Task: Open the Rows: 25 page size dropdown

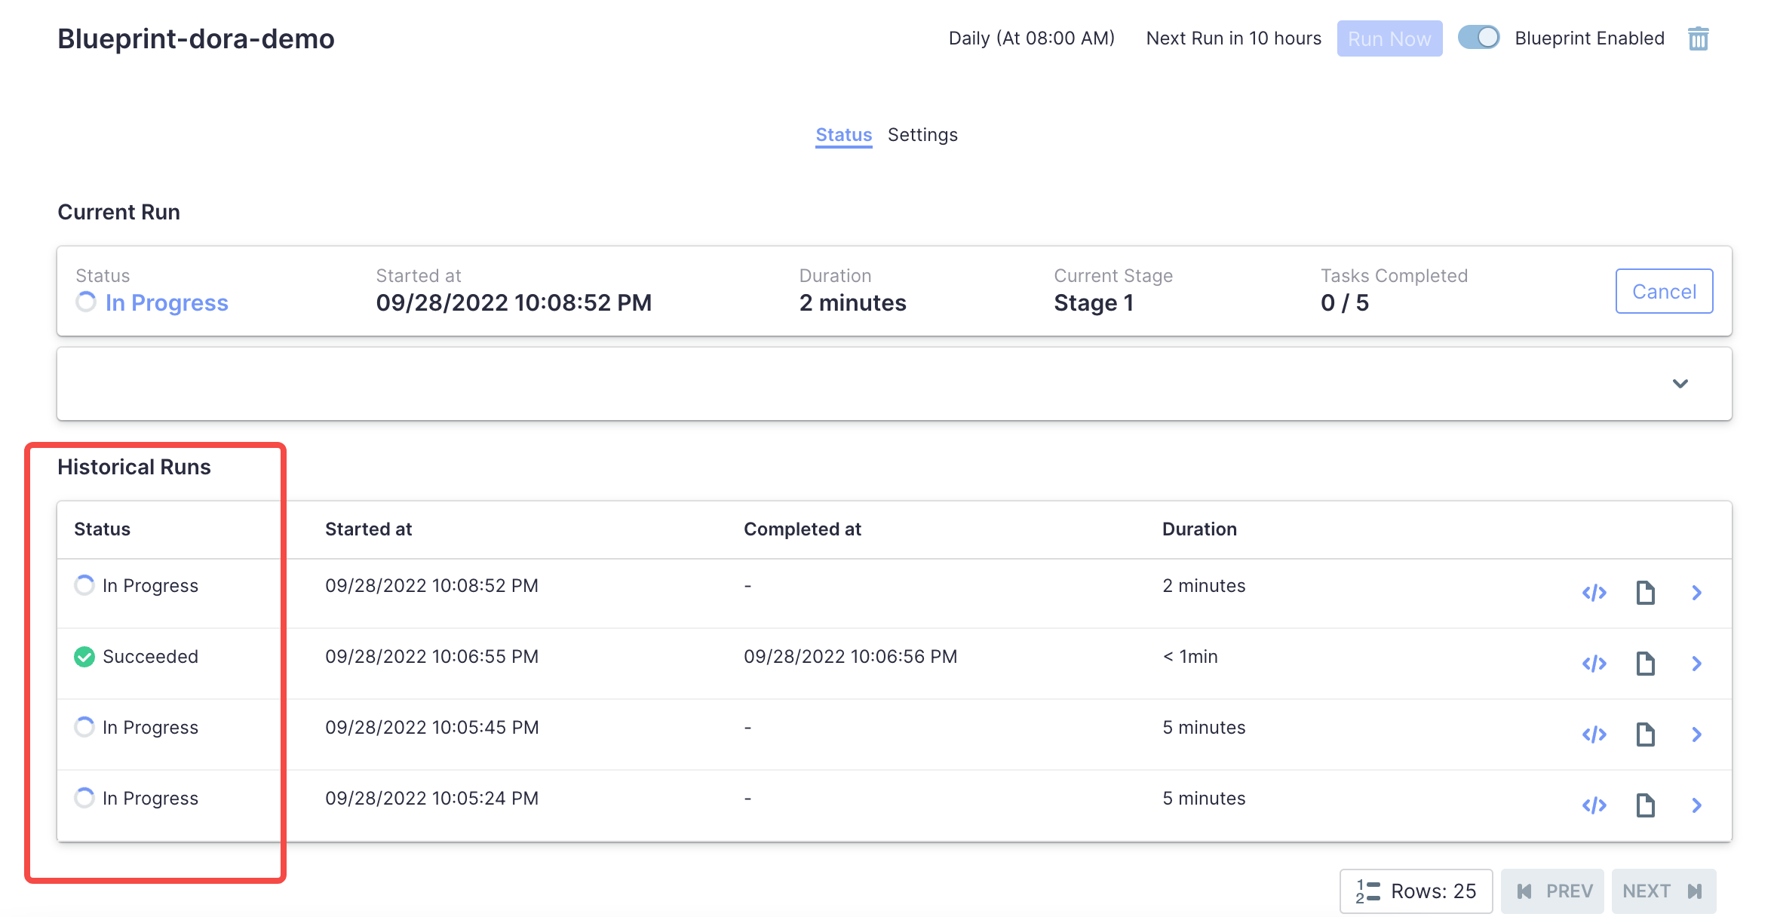Action: tap(1416, 891)
